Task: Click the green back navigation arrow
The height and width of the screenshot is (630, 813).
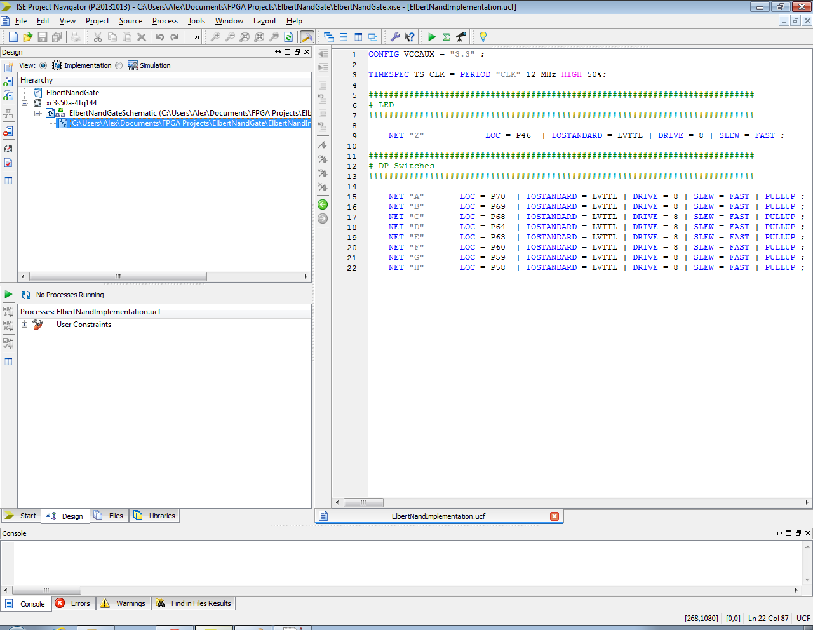Action: tap(323, 204)
